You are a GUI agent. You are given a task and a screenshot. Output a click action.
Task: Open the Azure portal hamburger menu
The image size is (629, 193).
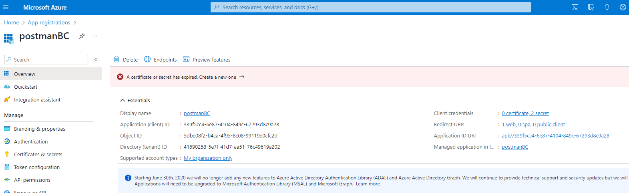tap(6, 7)
